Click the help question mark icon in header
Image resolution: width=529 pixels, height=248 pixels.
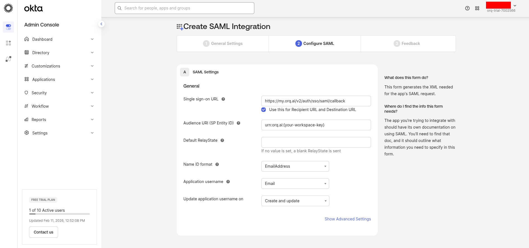(x=467, y=8)
